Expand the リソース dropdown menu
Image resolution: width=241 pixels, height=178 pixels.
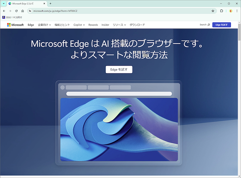tap(119, 25)
